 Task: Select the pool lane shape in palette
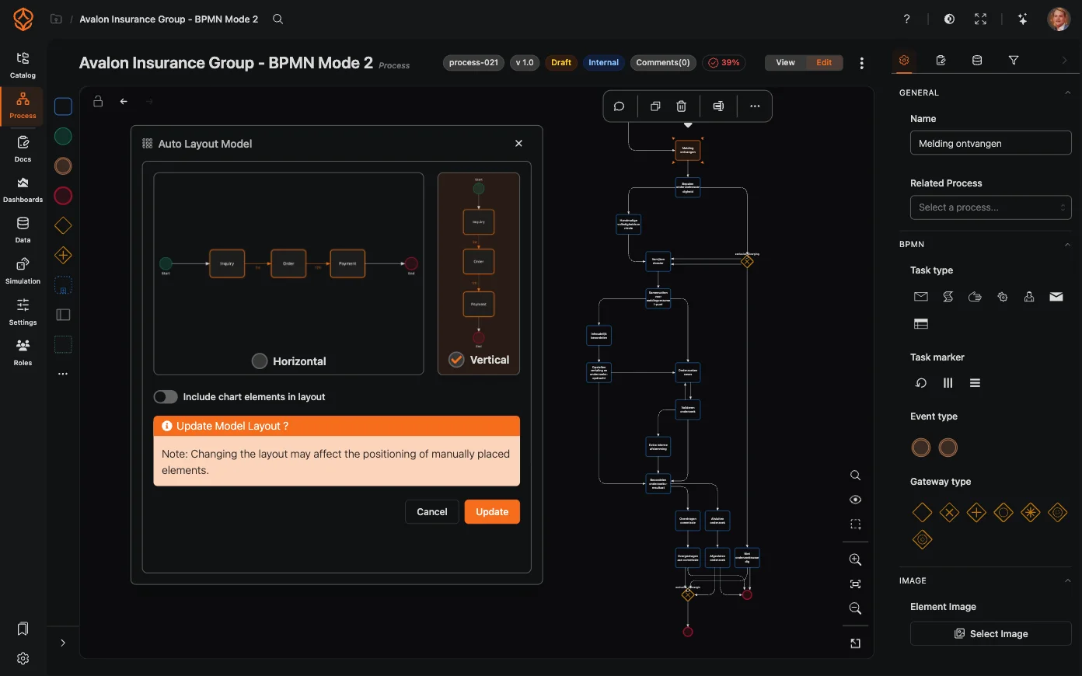coord(64,315)
